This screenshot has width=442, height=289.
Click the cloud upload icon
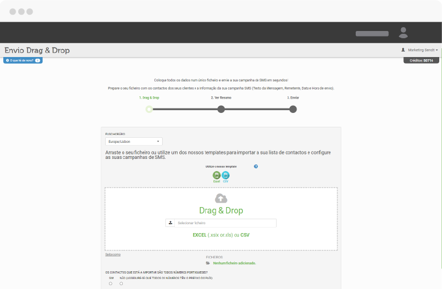[x=221, y=198]
